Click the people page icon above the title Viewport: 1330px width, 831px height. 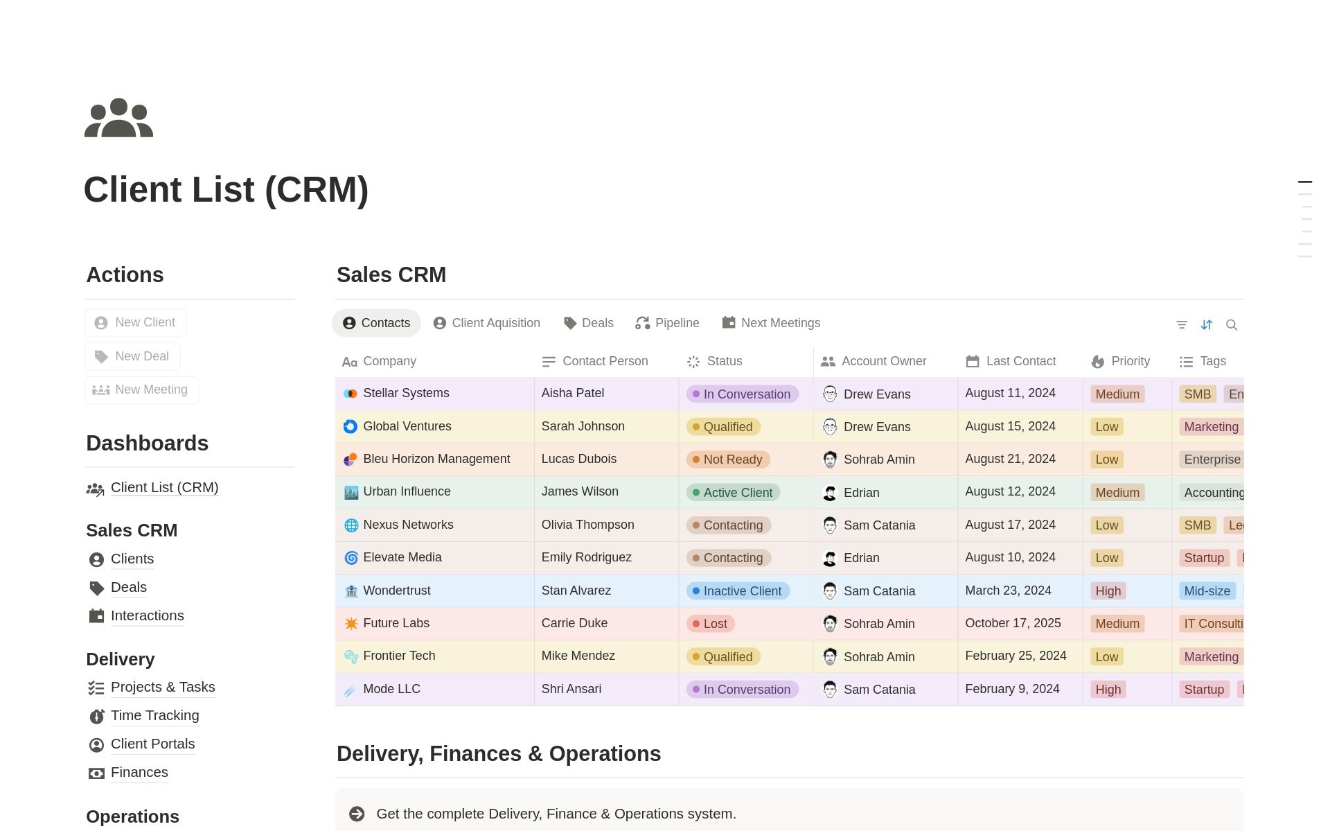tap(118, 118)
